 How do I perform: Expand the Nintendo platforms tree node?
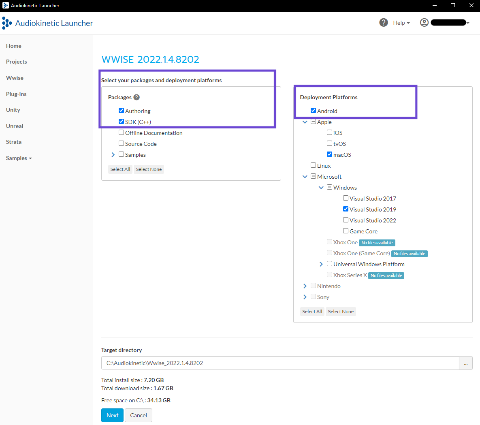(x=305, y=286)
